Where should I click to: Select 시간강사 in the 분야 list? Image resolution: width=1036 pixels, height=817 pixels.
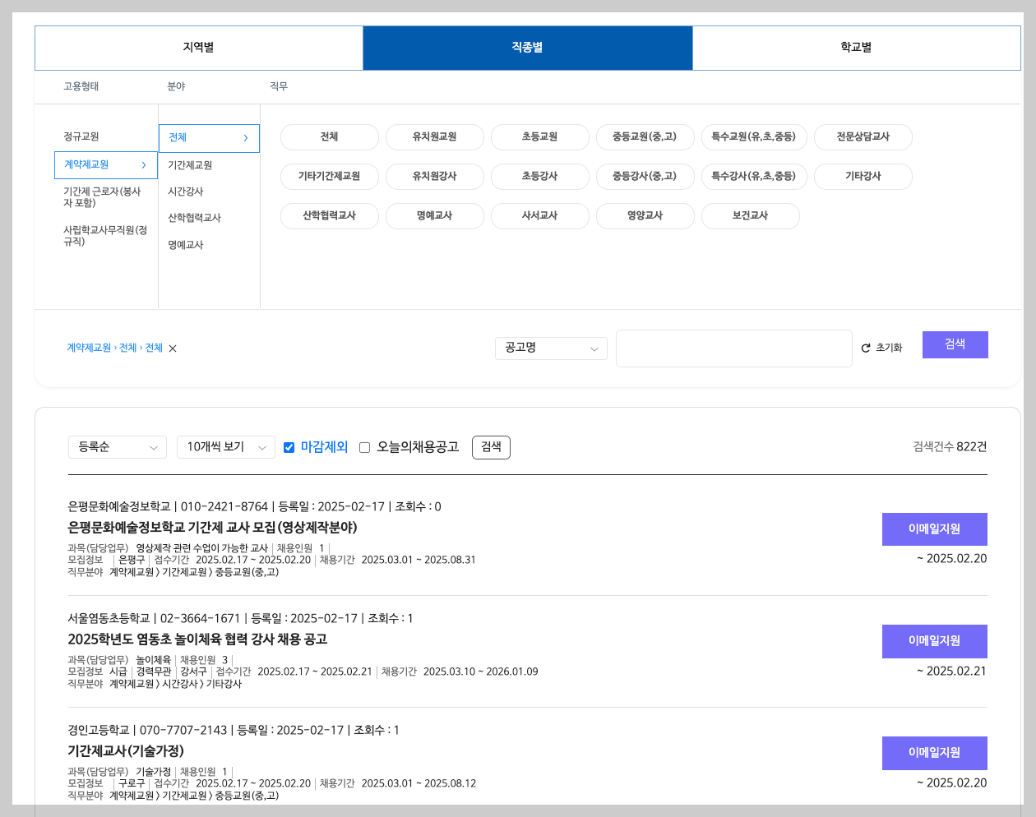[185, 191]
